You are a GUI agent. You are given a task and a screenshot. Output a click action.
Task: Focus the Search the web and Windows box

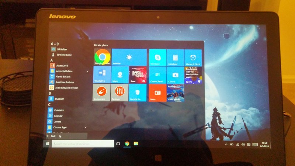[x=83, y=144]
